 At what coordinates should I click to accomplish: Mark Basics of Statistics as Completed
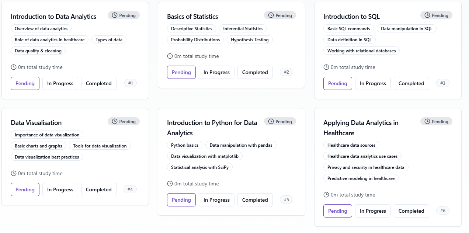[x=255, y=72]
